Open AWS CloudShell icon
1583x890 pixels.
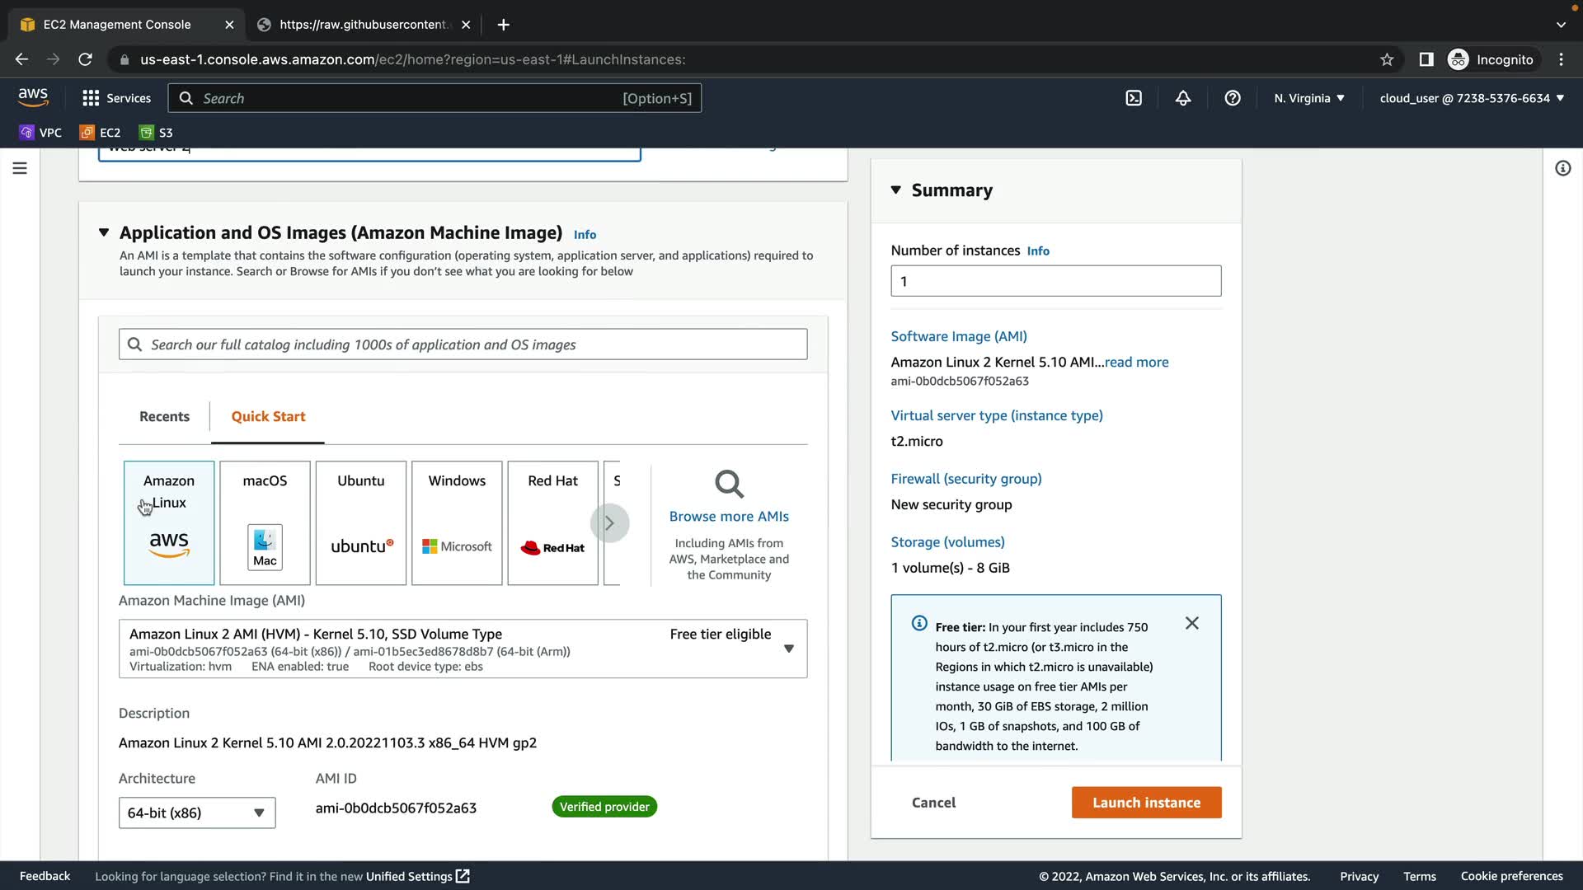point(1134,98)
